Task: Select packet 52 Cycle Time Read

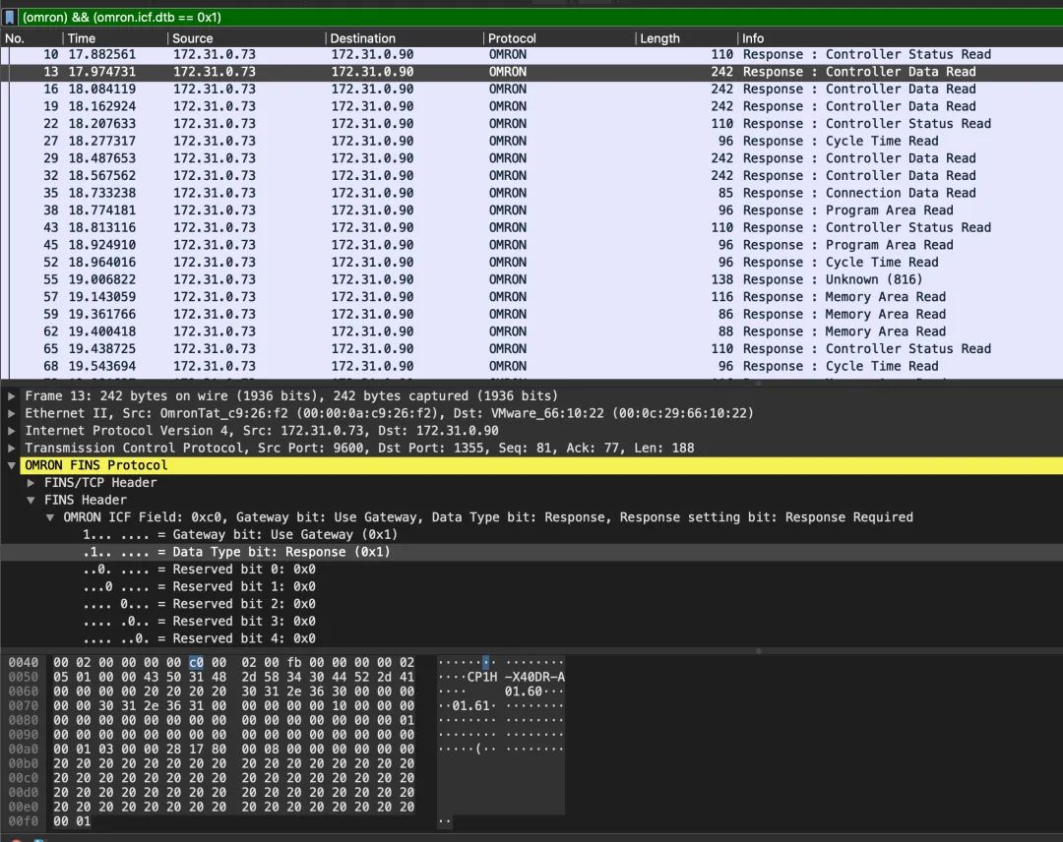Action: point(531,263)
